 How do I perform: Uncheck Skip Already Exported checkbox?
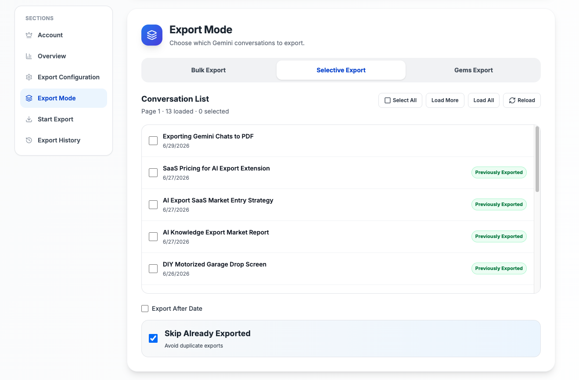(x=153, y=338)
